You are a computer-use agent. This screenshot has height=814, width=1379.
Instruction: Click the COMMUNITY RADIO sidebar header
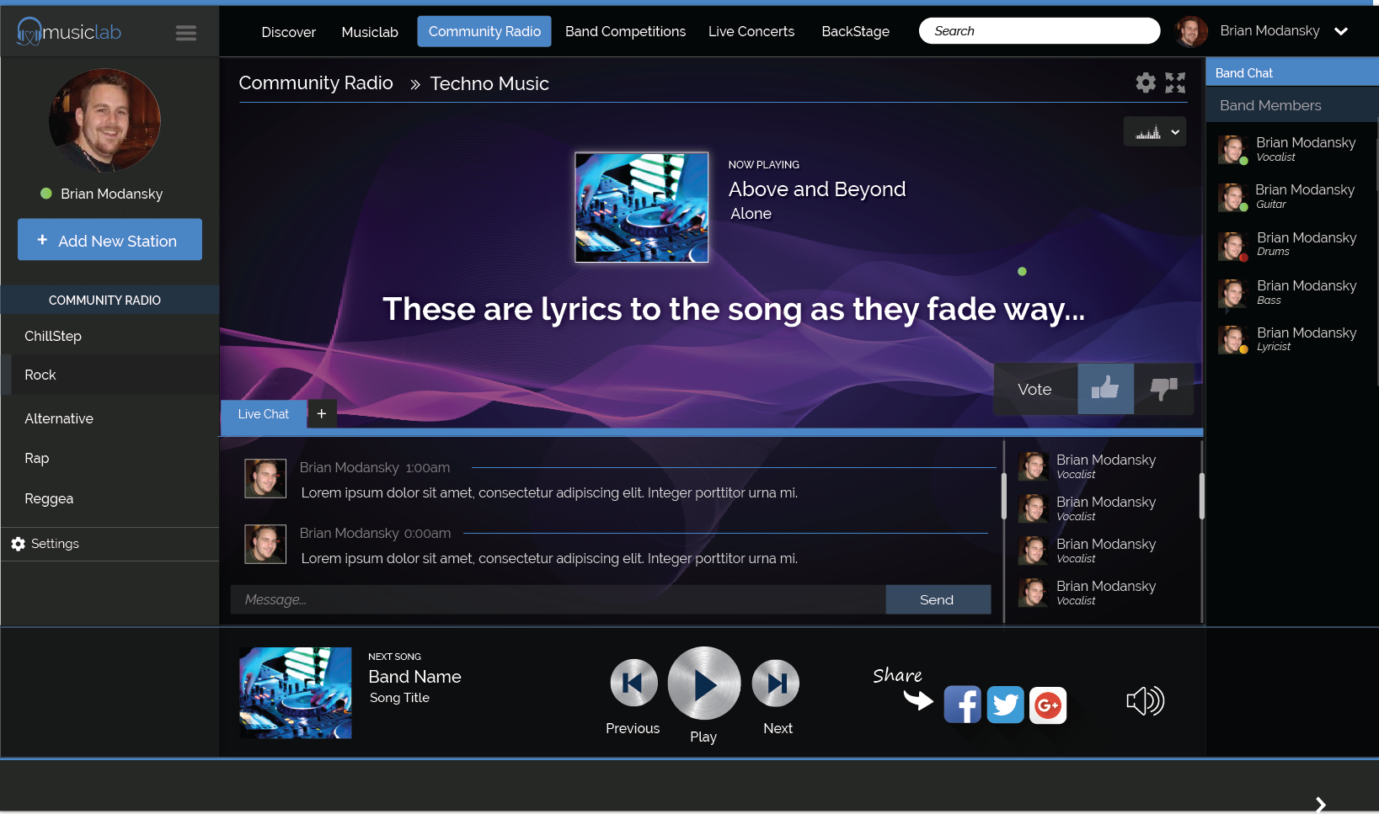[x=110, y=300]
